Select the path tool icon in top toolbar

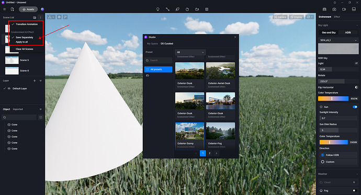tap(167, 9)
